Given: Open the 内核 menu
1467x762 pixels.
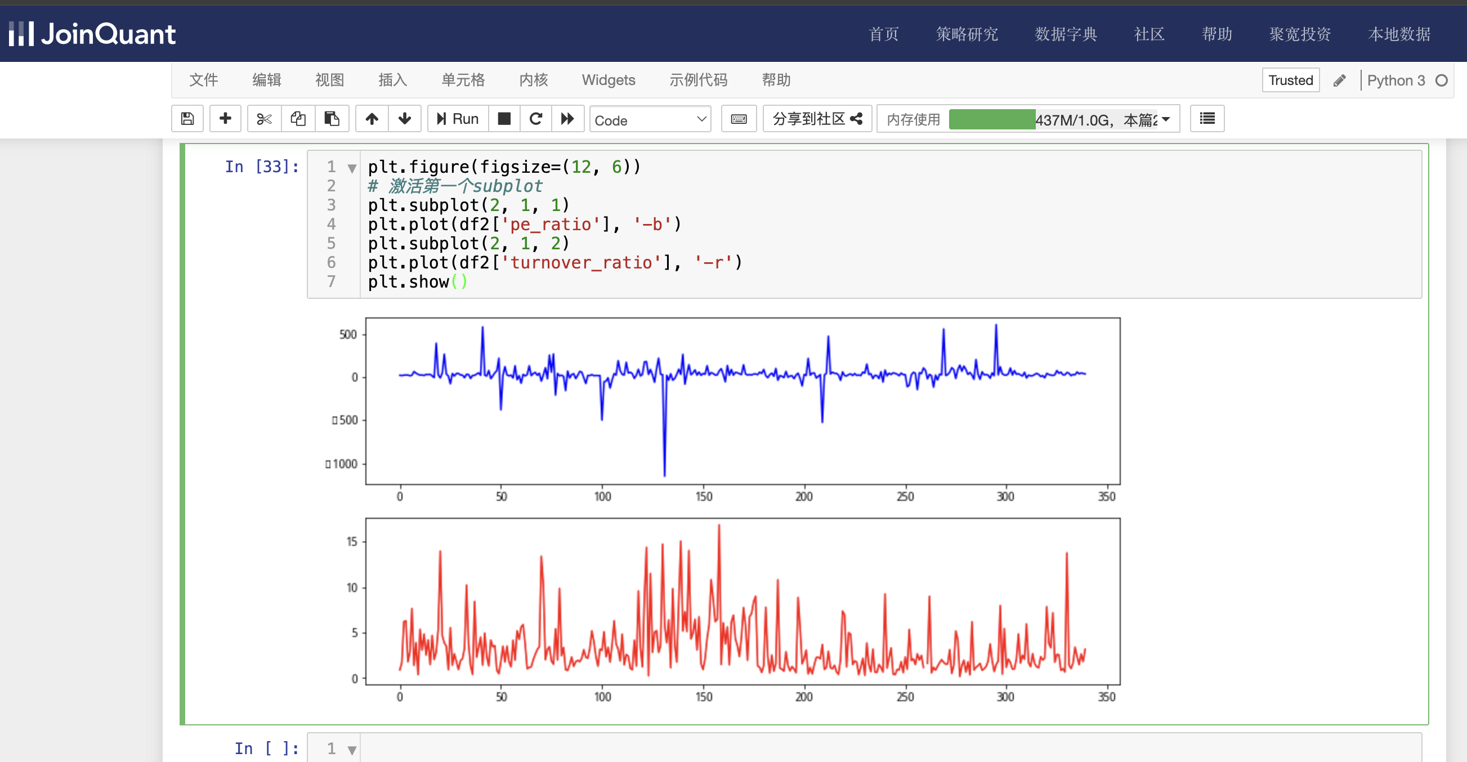Looking at the screenshot, I should pos(534,80).
